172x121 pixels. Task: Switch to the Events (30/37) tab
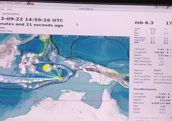coord(11,14)
